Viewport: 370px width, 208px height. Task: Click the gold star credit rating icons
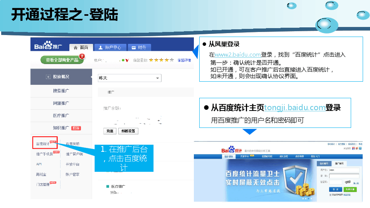(x=161, y=60)
